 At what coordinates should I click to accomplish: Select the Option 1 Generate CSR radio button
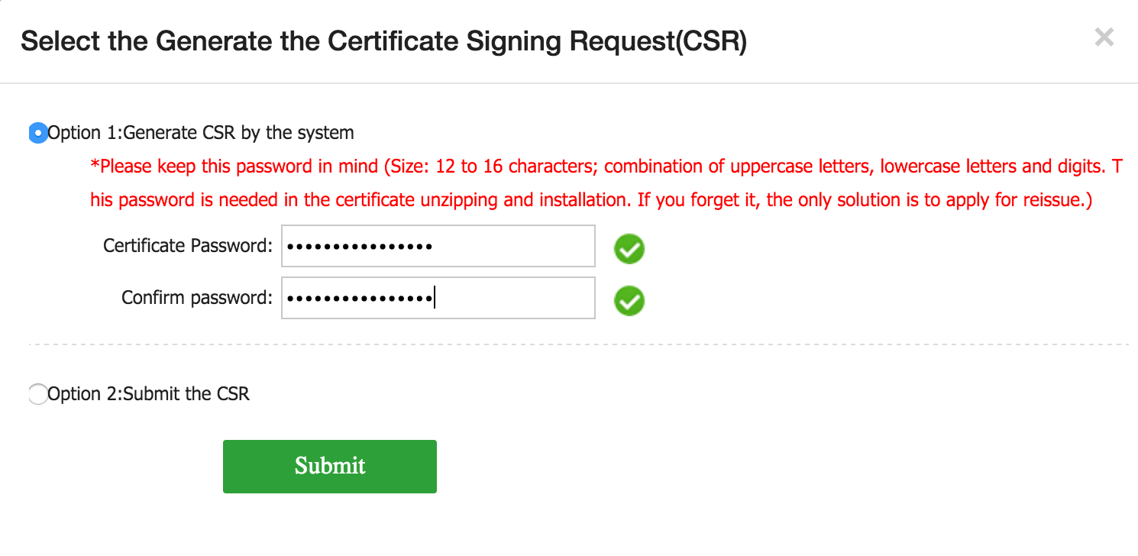38,133
